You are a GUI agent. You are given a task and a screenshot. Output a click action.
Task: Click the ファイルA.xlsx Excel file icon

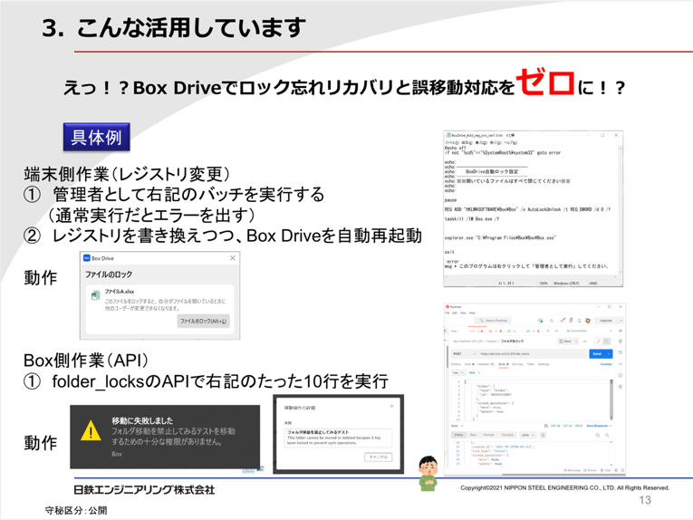(95, 295)
